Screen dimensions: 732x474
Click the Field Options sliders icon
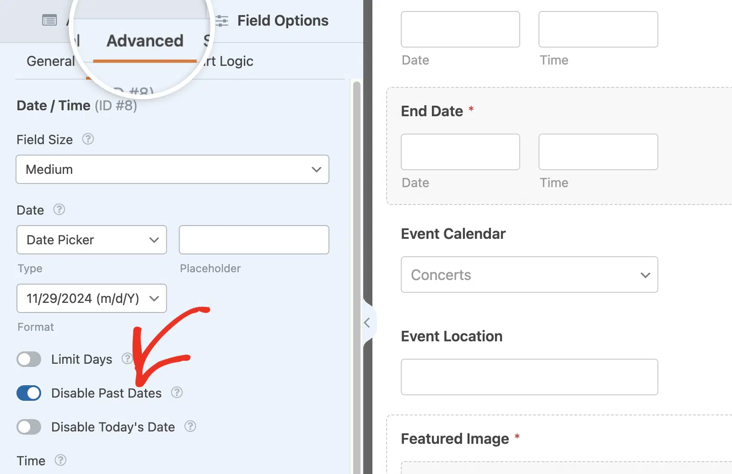[222, 21]
